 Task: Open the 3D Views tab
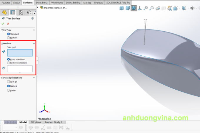pyautogui.click(x=36, y=122)
